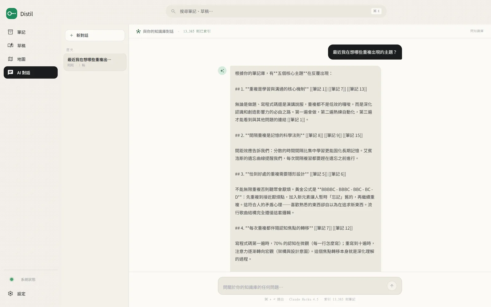Click the search magnifier icon
491x307 pixels.
[173, 11]
